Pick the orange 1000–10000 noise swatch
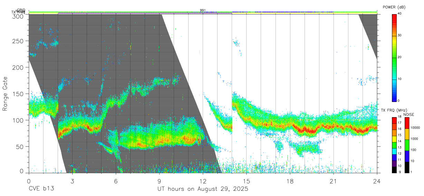The width and height of the screenshot is (424, 196). pos(407,134)
